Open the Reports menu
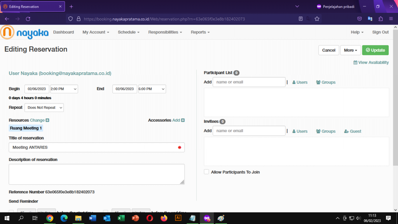 (x=200, y=32)
